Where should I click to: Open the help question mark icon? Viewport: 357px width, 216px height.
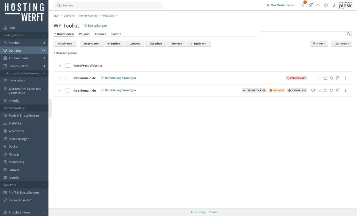326,5
